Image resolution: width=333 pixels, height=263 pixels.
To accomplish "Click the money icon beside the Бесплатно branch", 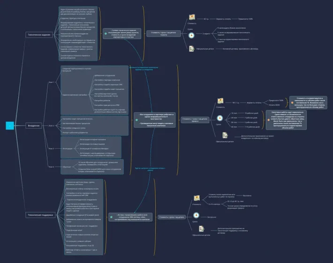I will (197, 198).
